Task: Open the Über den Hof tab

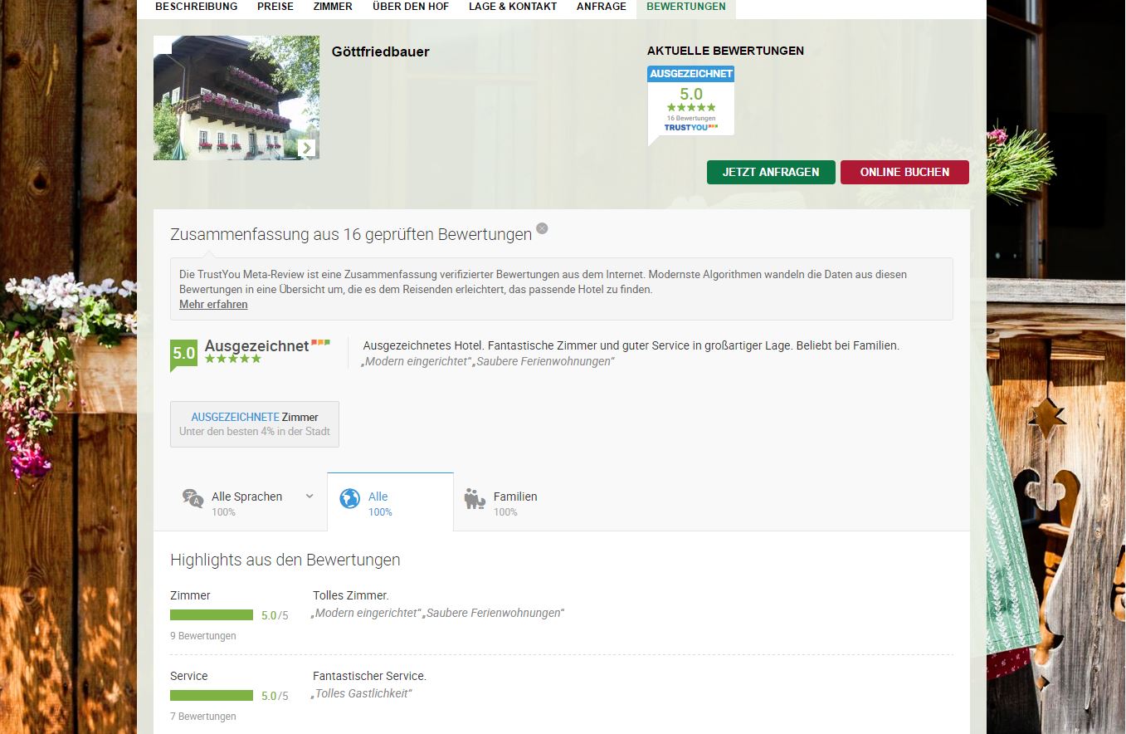Action: 411,7
